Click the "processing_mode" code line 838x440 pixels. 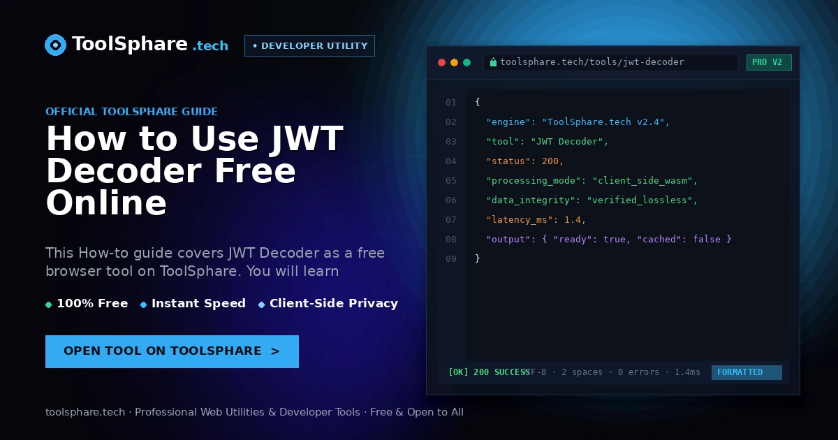click(x=592, y=181)
